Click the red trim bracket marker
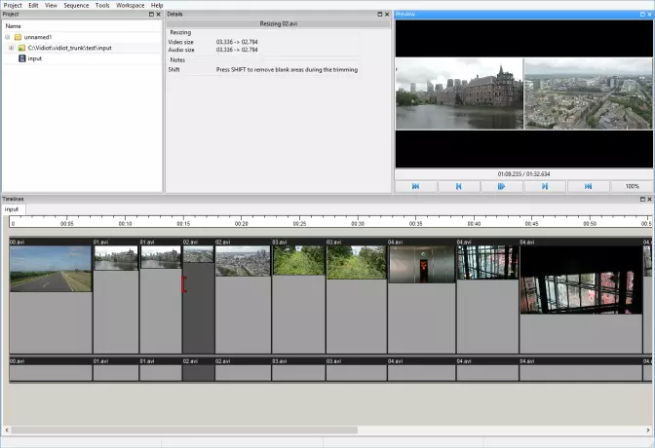The image size is (655, 448). (184, 284)
